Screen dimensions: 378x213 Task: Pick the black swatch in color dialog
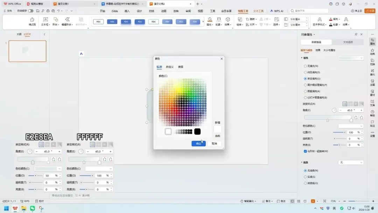pos(197,131)
